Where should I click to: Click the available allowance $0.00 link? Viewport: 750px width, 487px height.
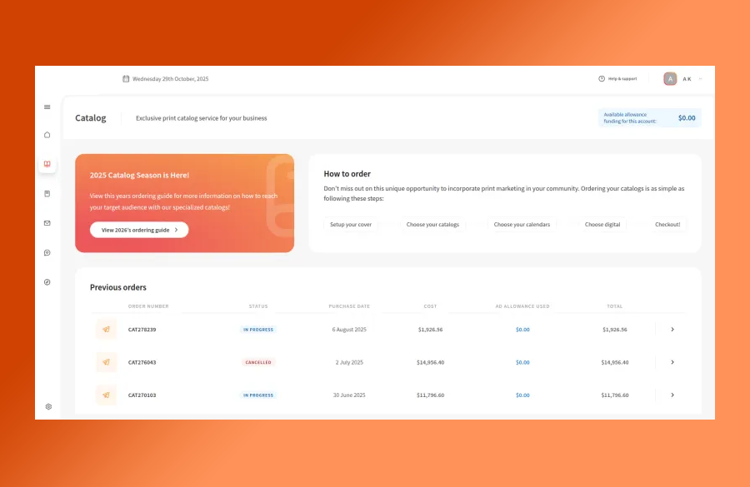[x=685, y=117]
